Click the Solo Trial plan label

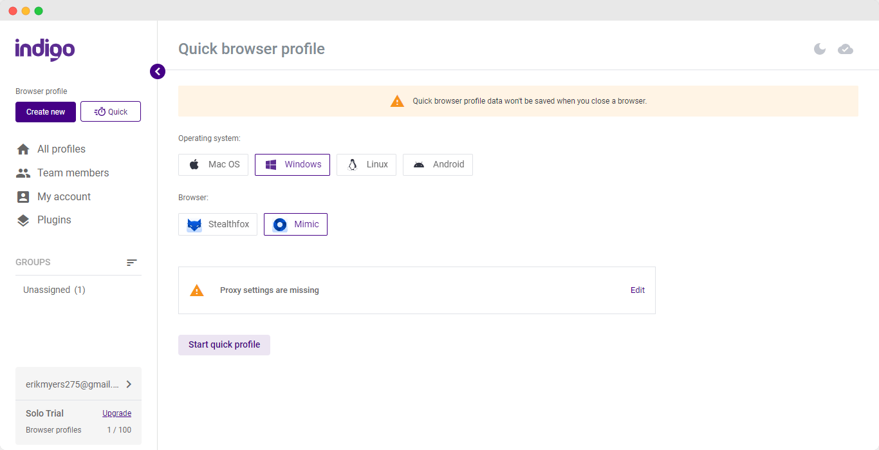(x=44, y=413)
